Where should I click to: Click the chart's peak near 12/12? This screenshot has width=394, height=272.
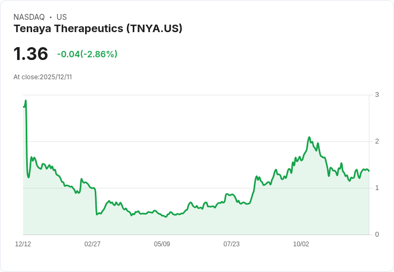26,101
